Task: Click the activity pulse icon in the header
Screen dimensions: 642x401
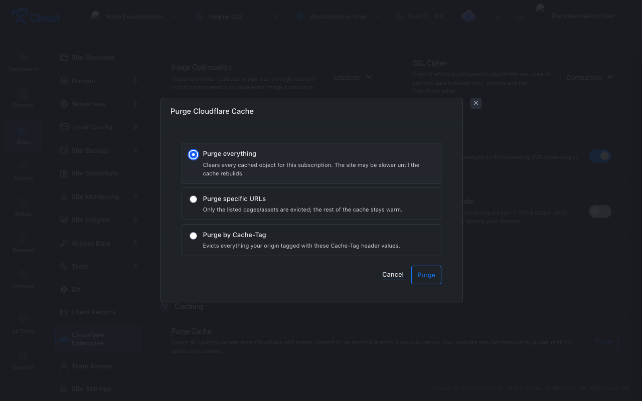Action: point(497,16)
